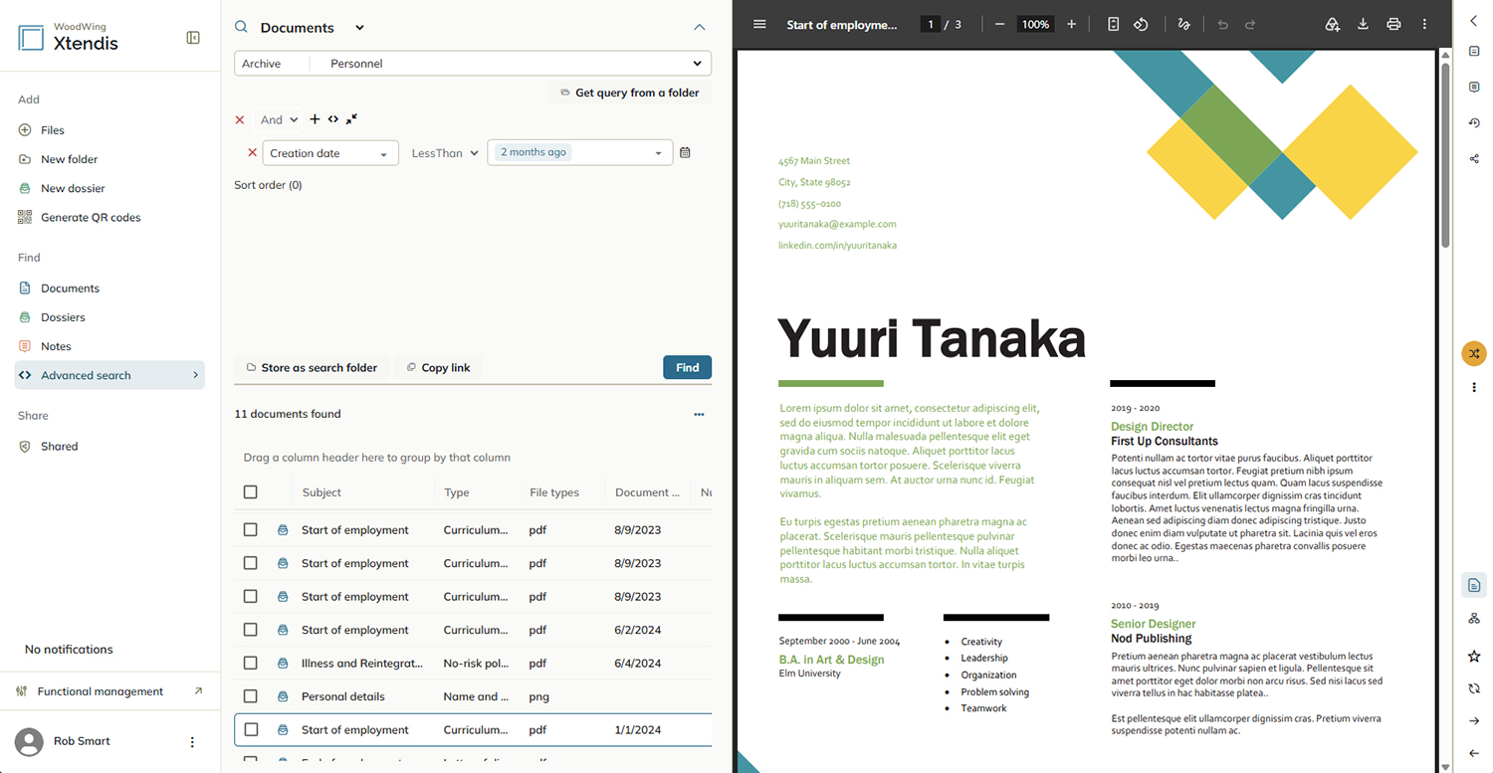Open more PDF viewer options menu

point(1424,24)
